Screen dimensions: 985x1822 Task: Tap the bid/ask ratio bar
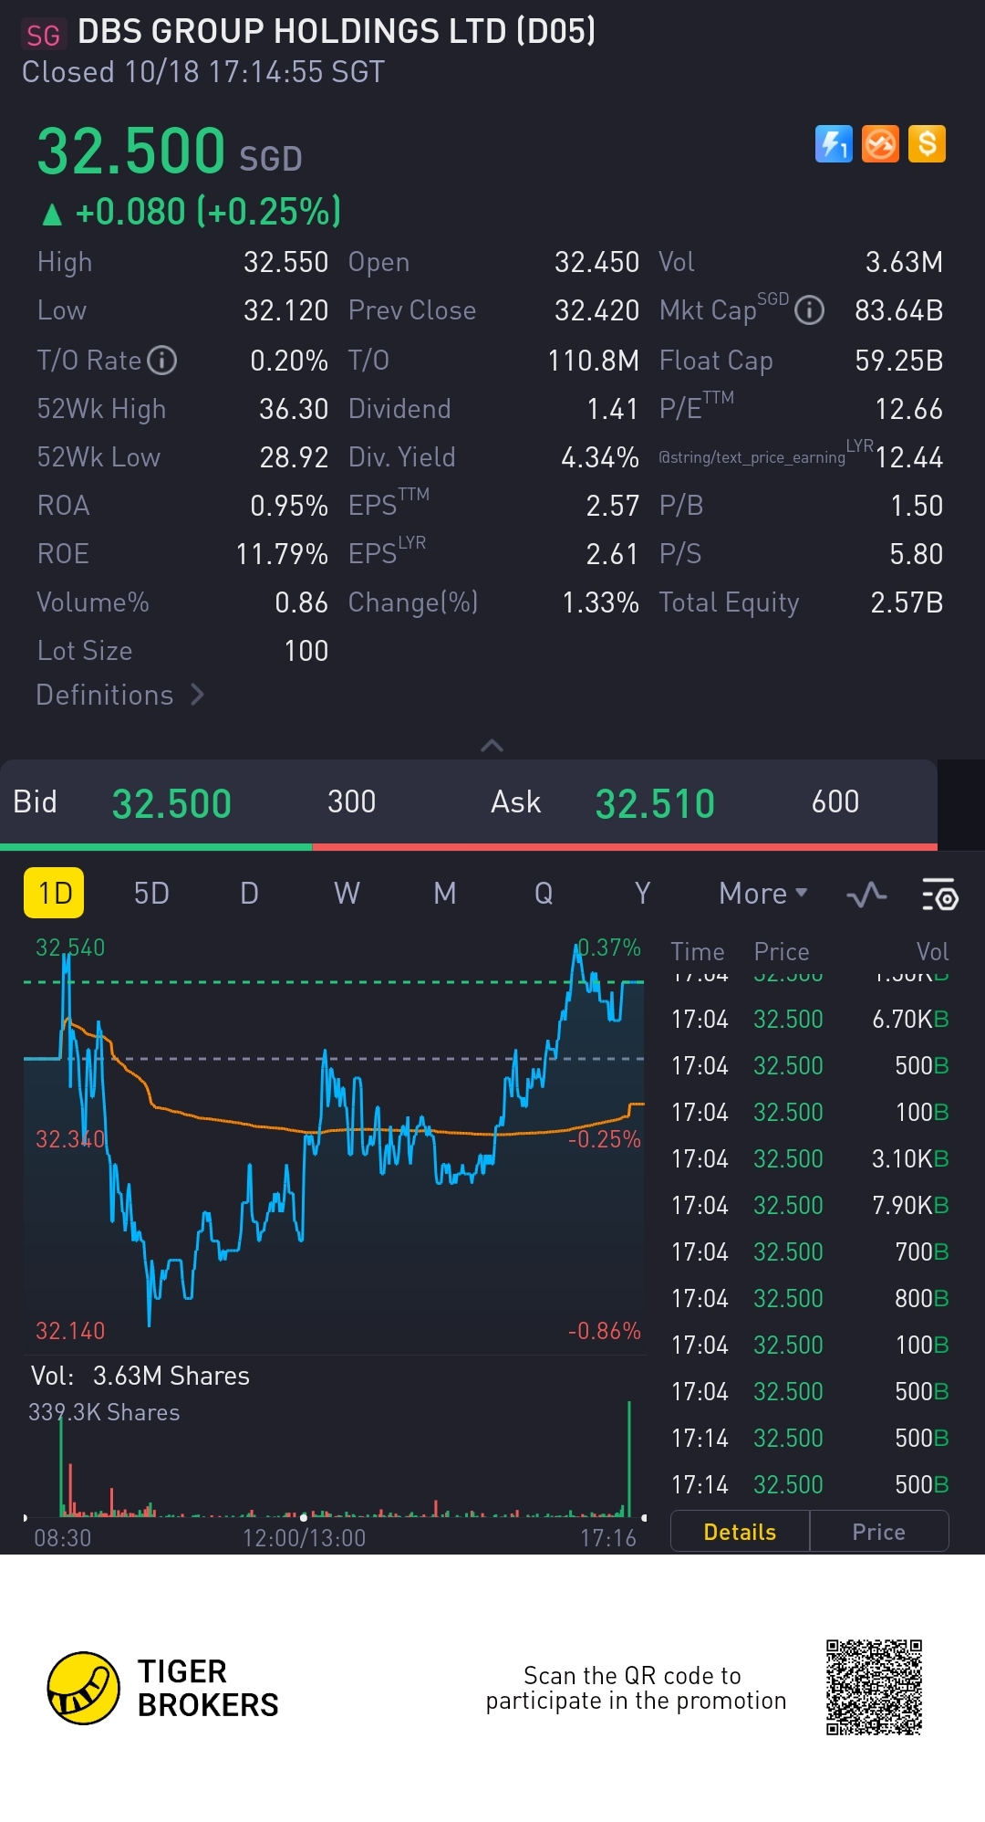point(469,847)
